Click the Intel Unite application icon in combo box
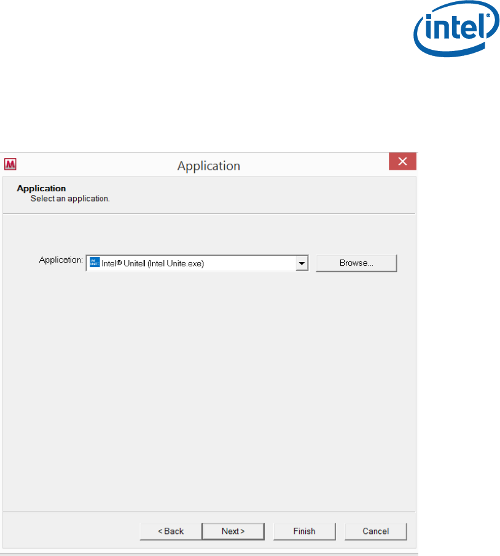500x556 pixels. 95,263
